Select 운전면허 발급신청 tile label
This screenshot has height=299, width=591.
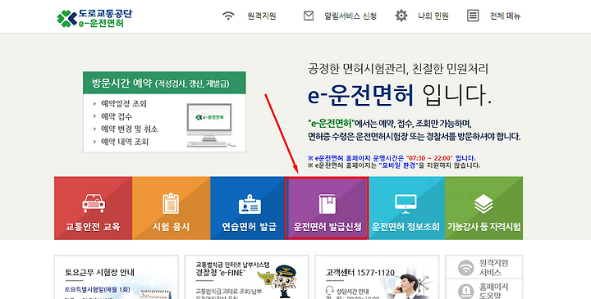coord(328,226)
